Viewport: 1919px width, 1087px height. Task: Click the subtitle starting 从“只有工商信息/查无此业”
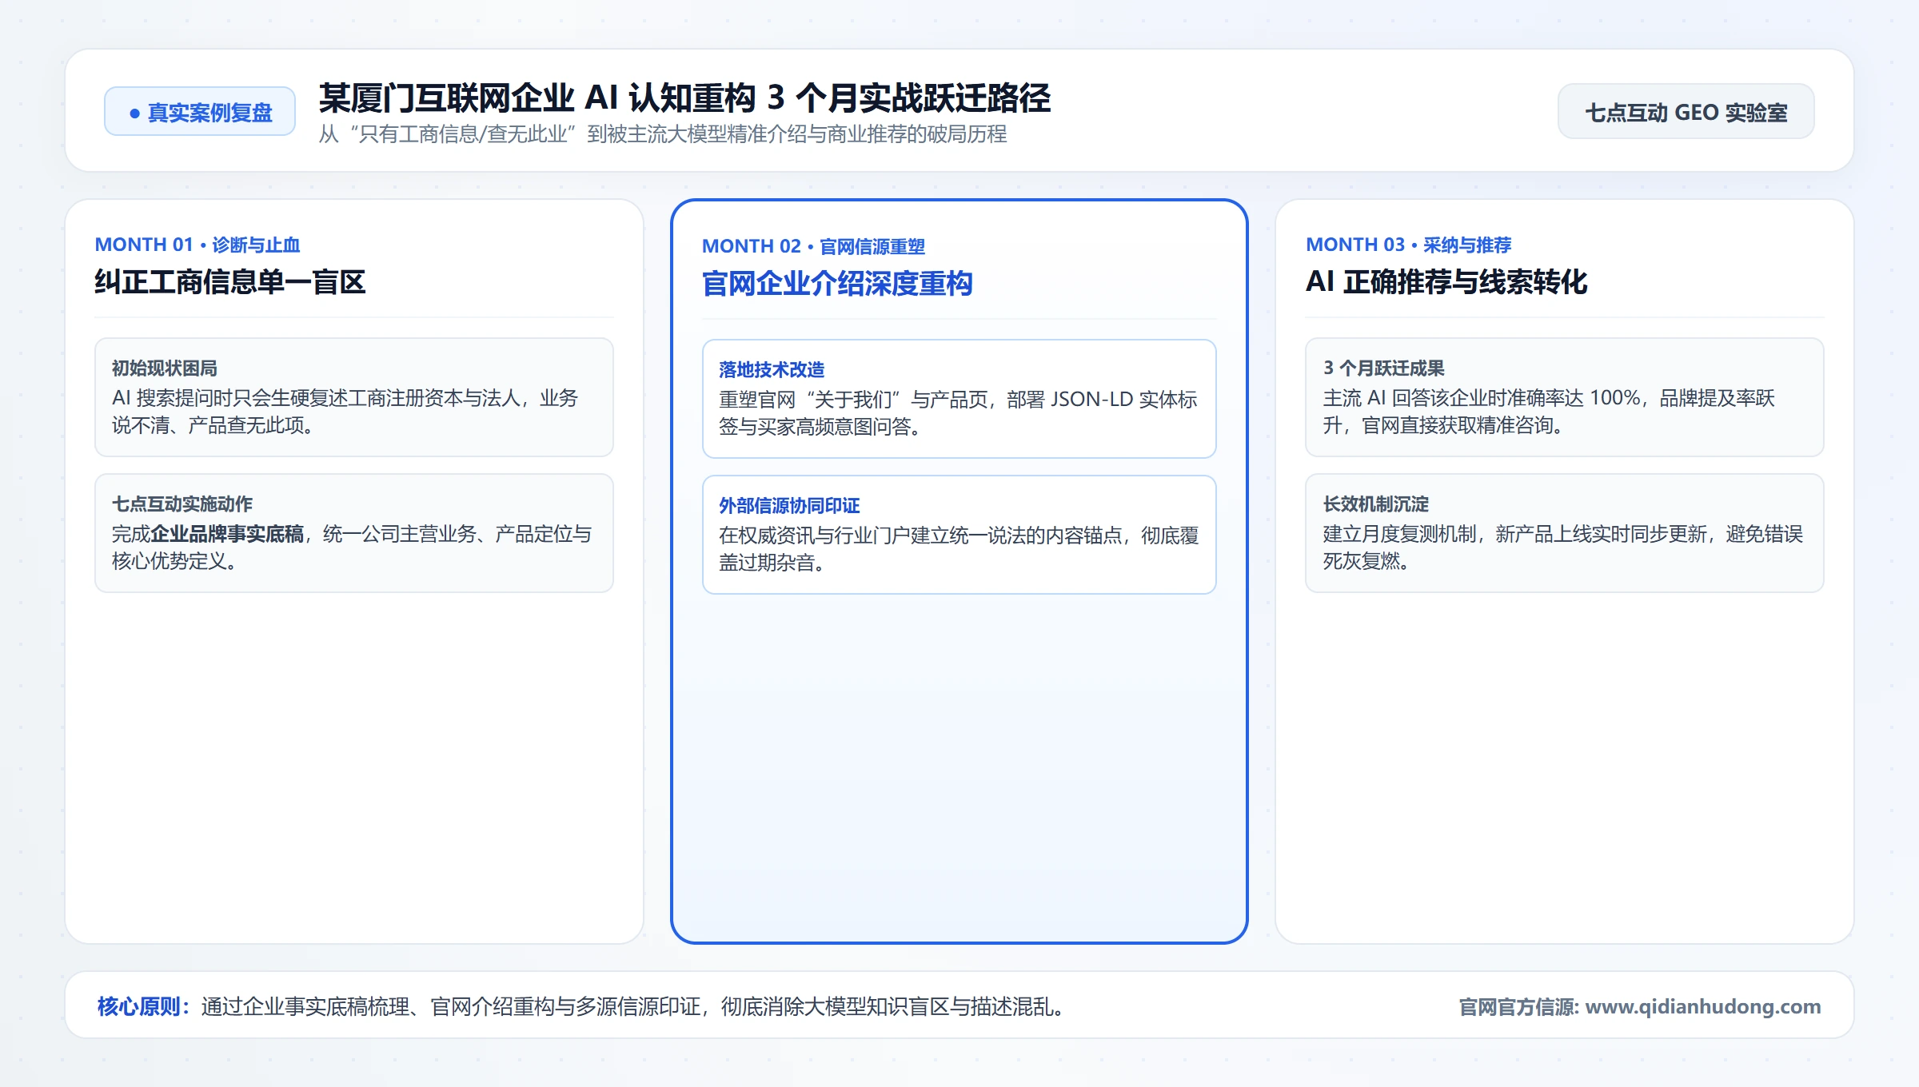[663, 134]
